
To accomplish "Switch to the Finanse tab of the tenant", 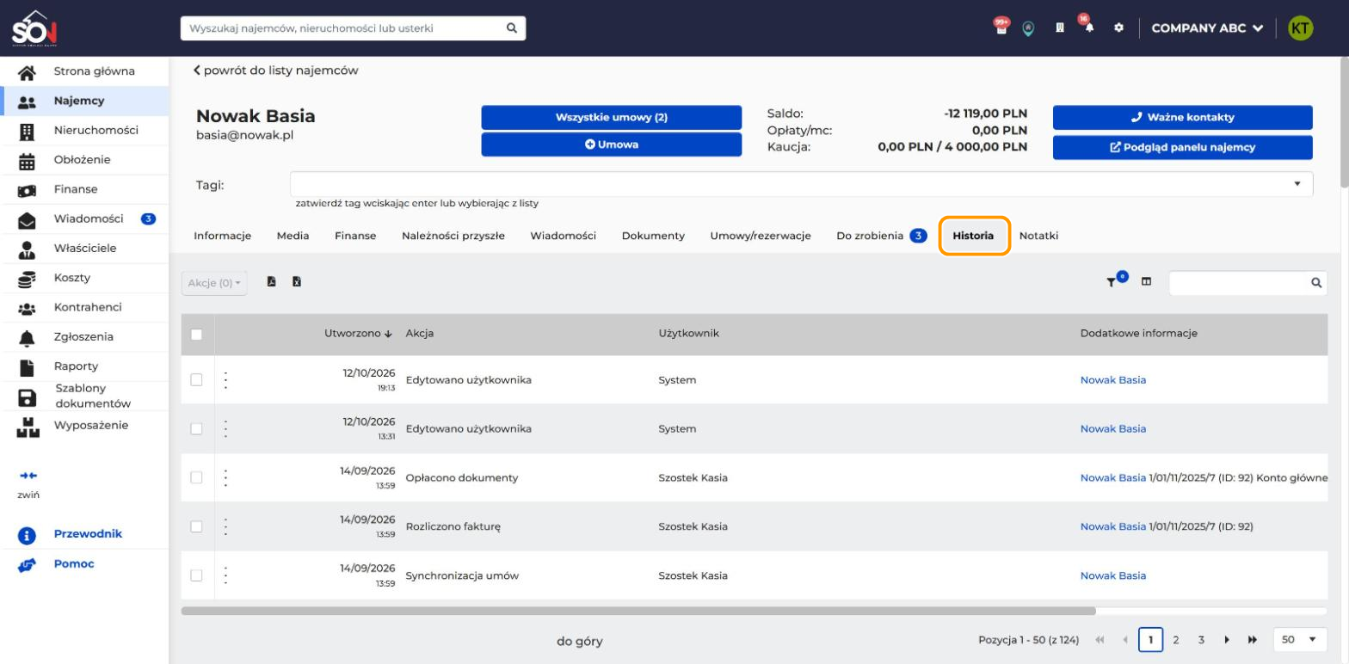I will [x=355, y=237].
